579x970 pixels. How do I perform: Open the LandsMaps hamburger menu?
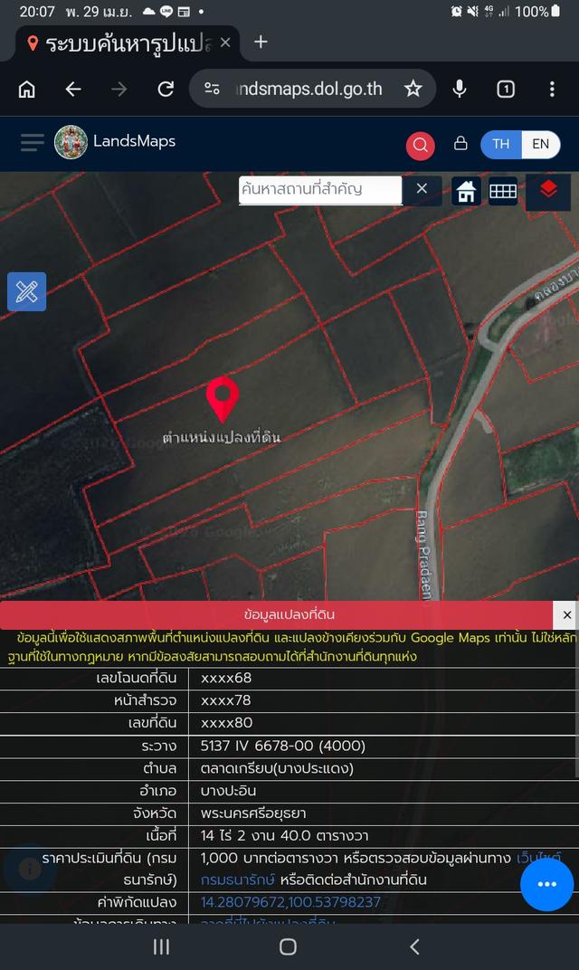33,142
